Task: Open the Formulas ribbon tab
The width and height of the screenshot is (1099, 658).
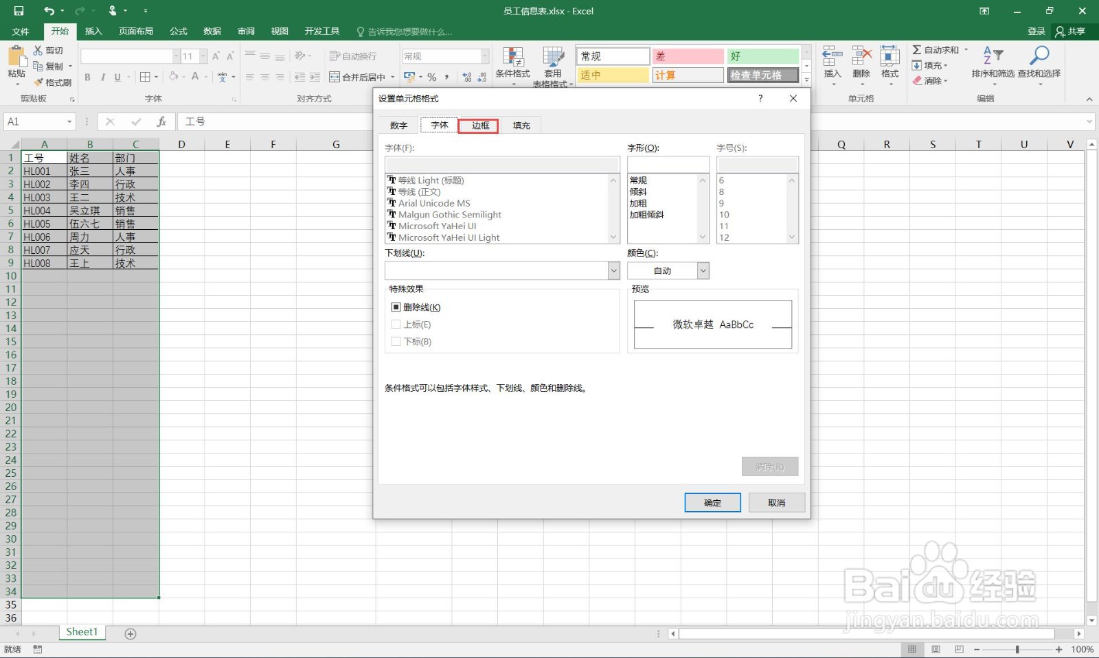Action: click(x=179, y=32)
